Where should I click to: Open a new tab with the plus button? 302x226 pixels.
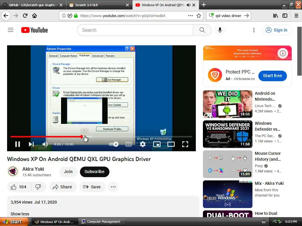[204, 5]
